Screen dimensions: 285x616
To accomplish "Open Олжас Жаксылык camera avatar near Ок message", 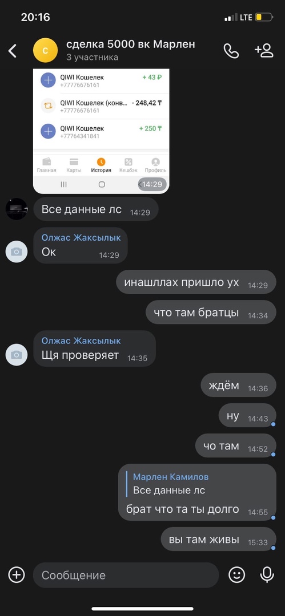I will pos(17,252).
